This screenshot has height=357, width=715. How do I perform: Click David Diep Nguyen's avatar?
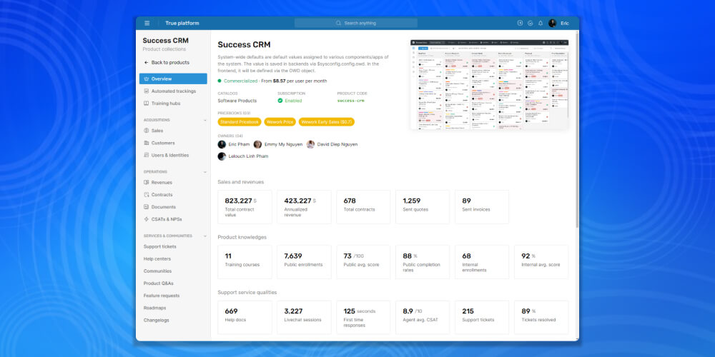(x=310, y=144)
